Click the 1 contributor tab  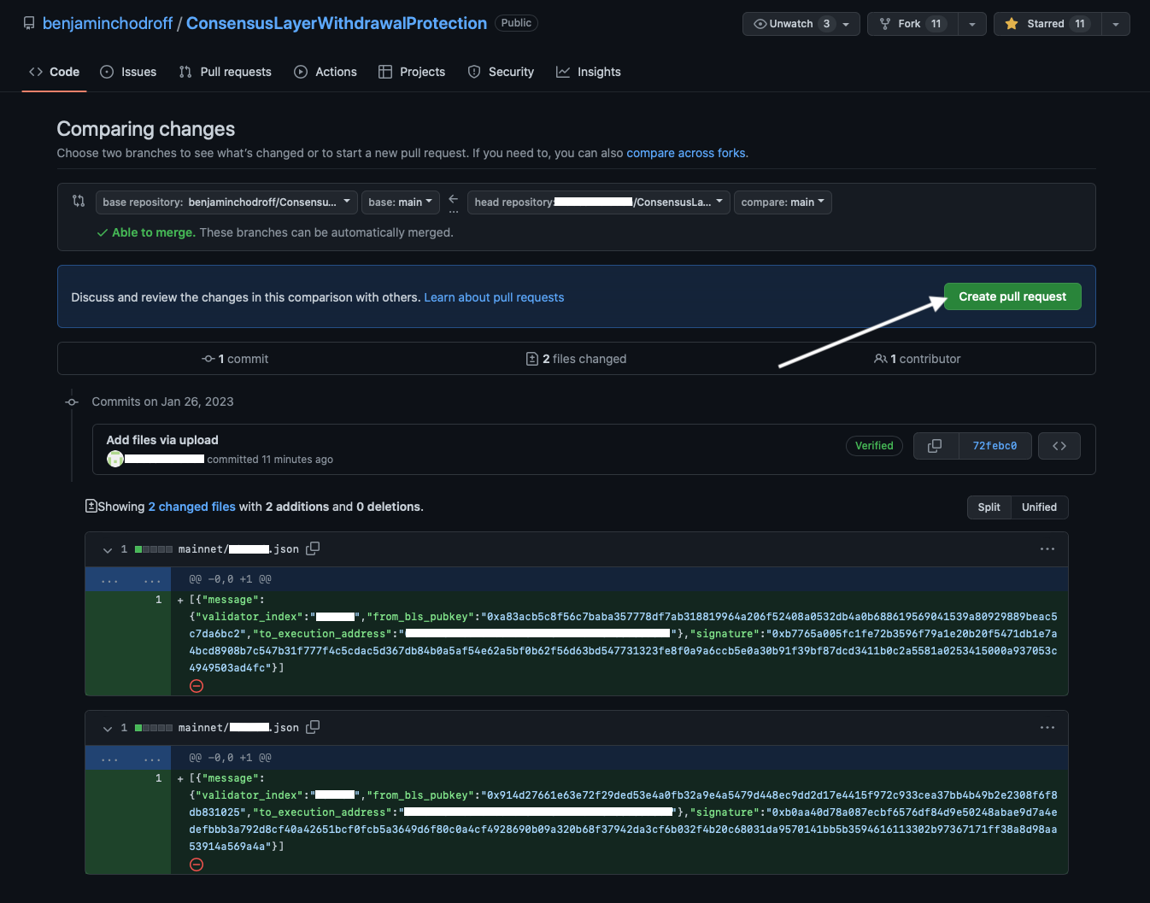pyautogui.click(x=917, y=359)
